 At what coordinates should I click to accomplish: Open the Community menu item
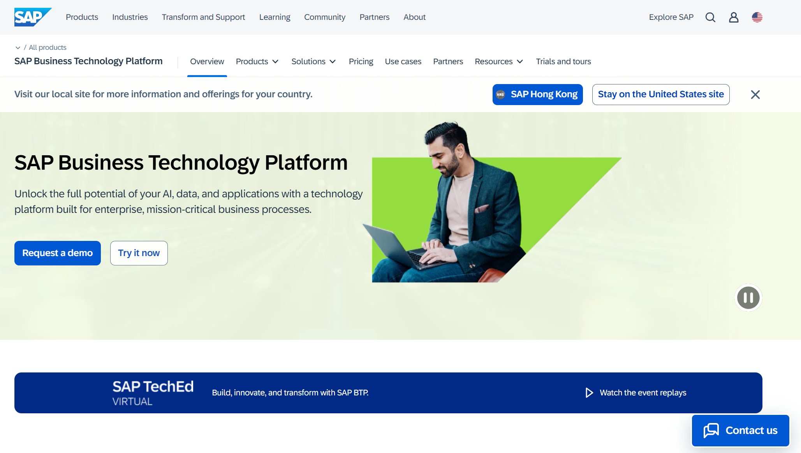click(x=324, y=17)
